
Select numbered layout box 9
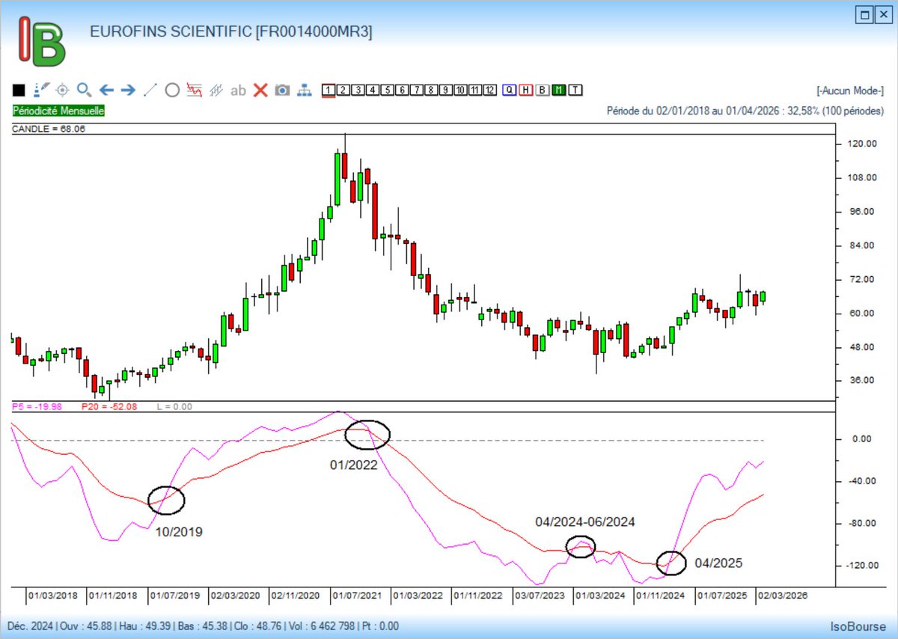coord(445,91)
